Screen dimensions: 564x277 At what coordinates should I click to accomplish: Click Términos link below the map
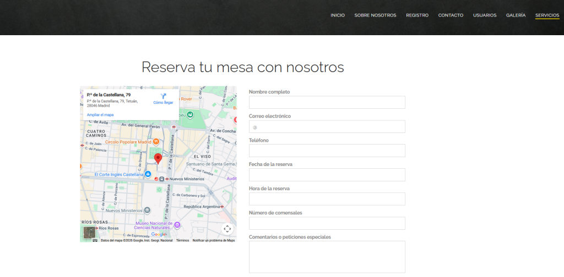(182, 240)
